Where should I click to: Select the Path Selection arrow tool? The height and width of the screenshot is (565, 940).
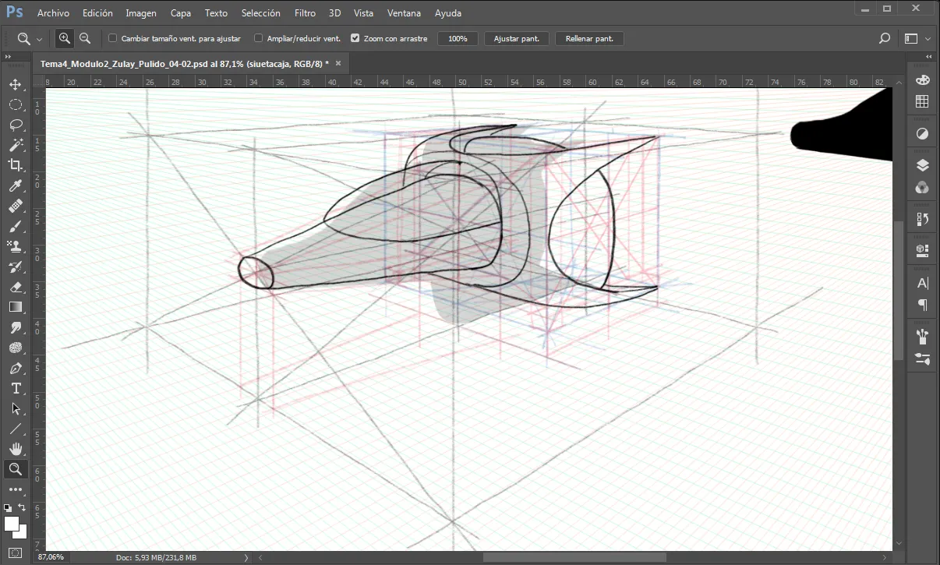click(15, 408)
